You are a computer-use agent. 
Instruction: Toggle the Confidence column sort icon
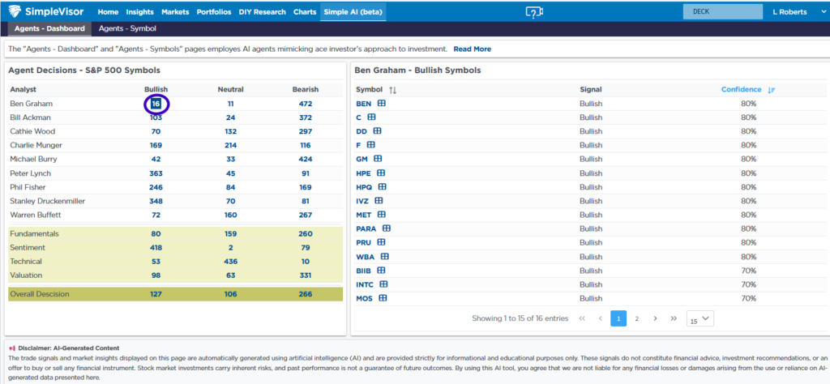point(772,90)
